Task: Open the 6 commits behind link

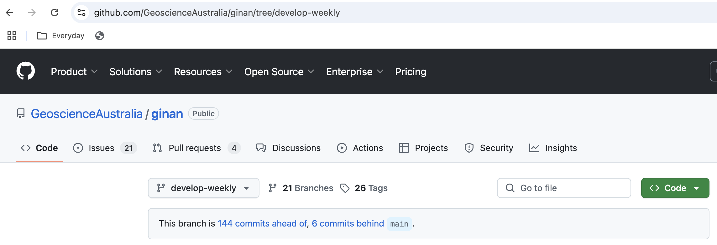Action: (x=348, y=223)
